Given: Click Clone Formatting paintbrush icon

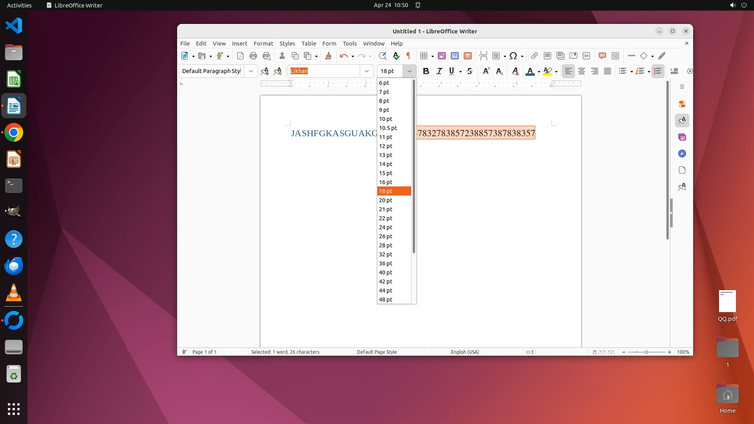Looking at the screenshot, I should (x=328, y=56).
